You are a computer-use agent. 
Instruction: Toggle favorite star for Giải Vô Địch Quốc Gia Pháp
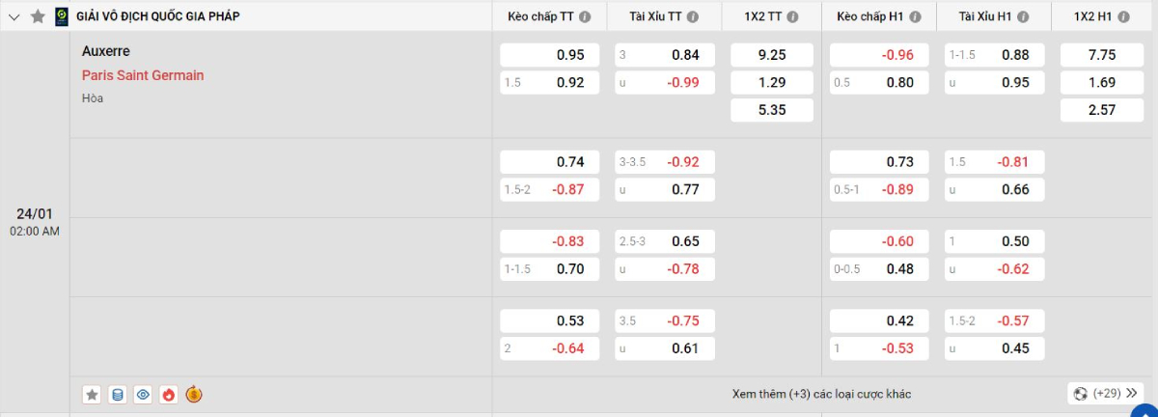[x=38, y=16]
